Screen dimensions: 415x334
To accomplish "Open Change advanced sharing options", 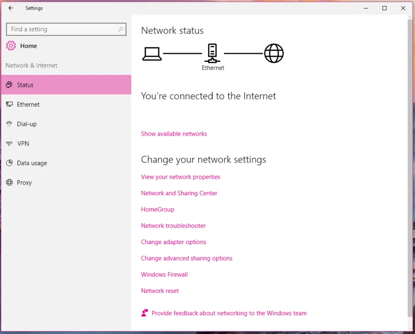I will 187,258.
